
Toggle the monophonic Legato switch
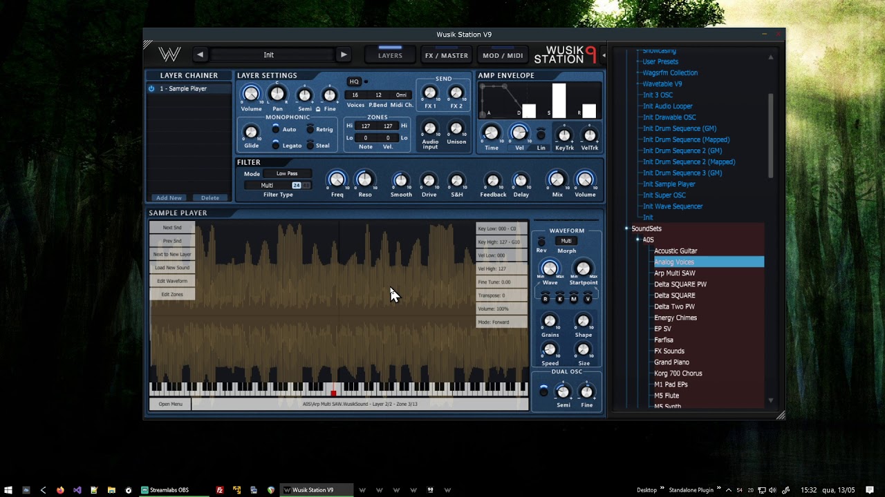(x=275, y=145)
